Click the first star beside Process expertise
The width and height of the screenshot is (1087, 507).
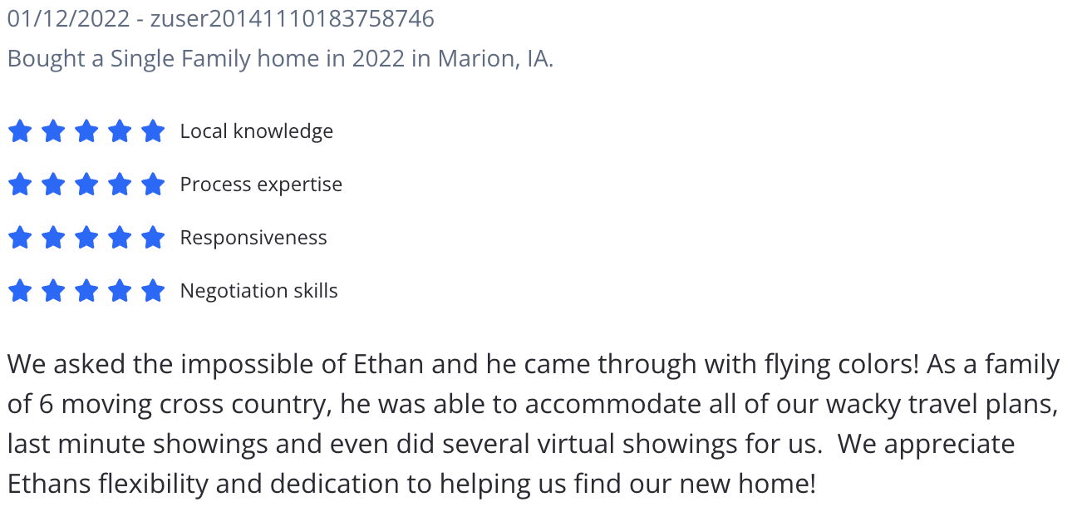(20, 185)
